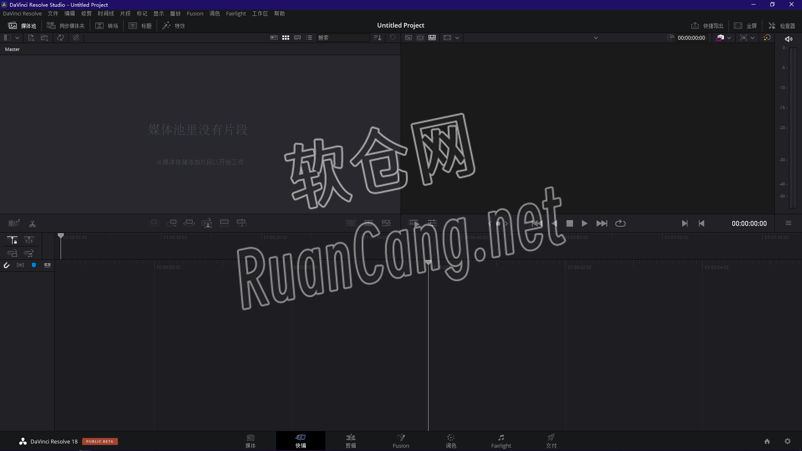Expand the viewer display size dropdown

point(457,38)
